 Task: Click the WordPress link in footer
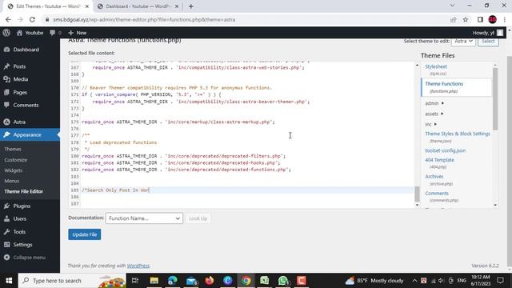(138, 266)
